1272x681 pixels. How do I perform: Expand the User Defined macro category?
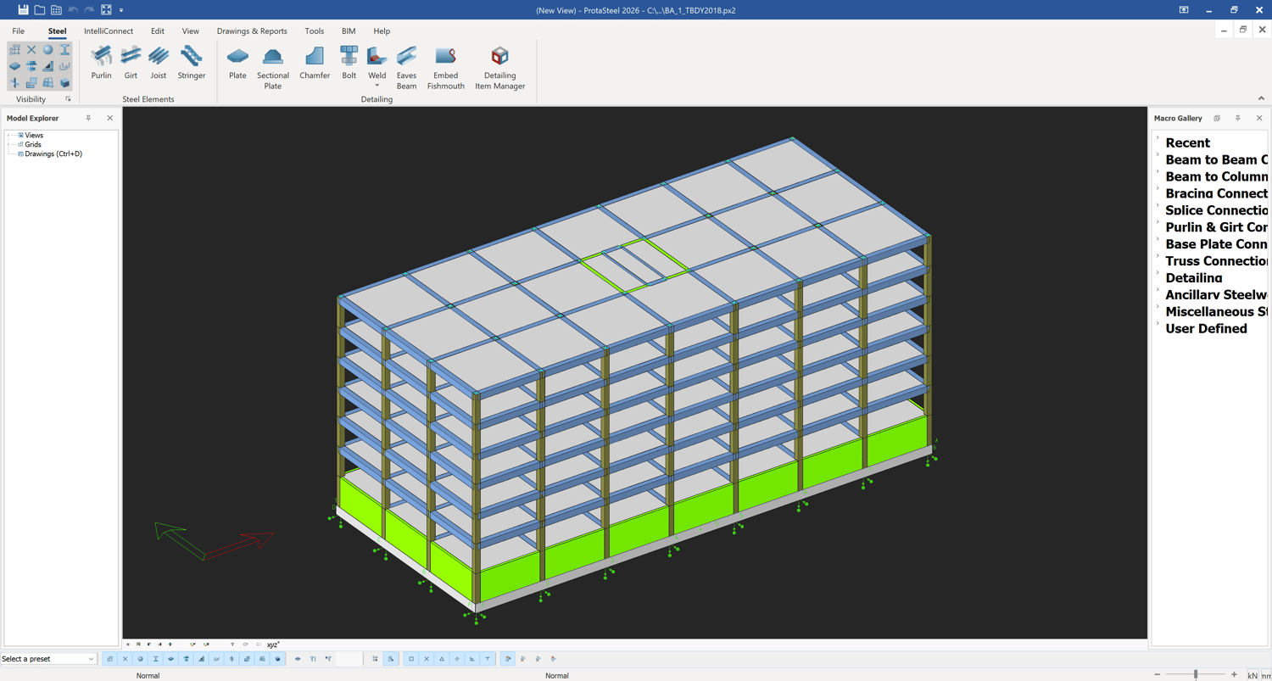click(1158, 324)
